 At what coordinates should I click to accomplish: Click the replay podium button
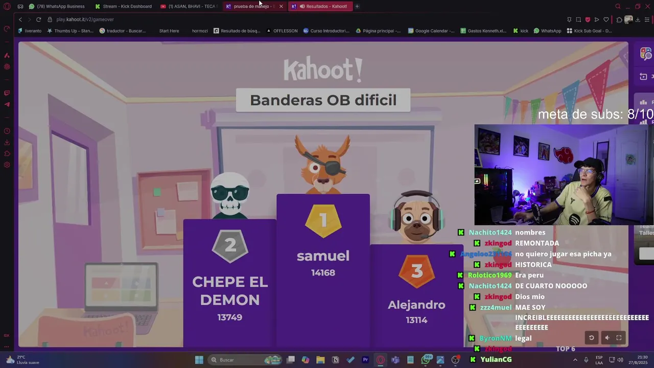click(x=591, y=338)
